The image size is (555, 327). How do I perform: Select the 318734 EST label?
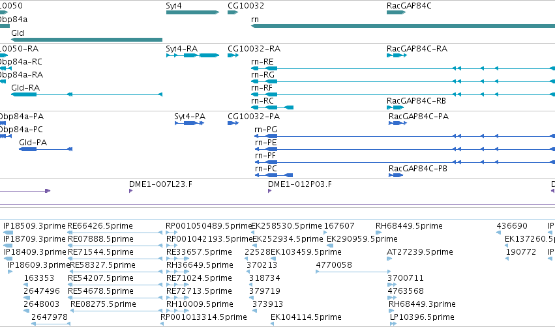(264, 278)
